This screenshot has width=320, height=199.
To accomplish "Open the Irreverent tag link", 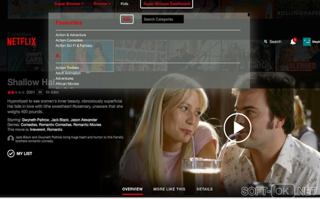I will (38, 129).
